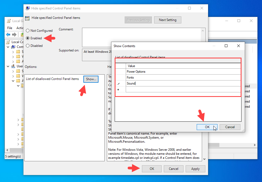Screen dimensions: 262x182
Task: Click the asterisk new-row header marker
Action: pyautogui.click(x=120, y=89)
